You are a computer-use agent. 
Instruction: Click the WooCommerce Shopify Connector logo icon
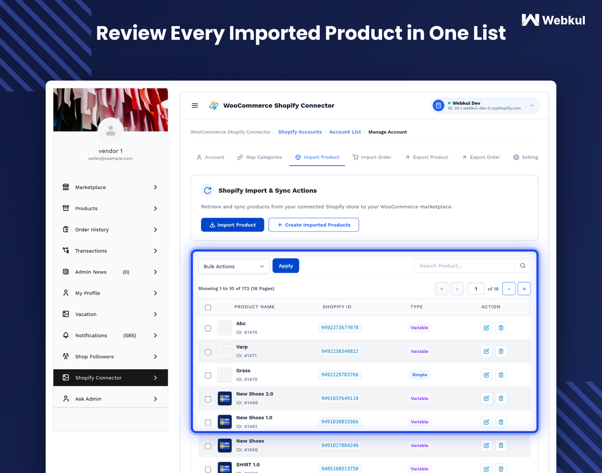(214, 105)
